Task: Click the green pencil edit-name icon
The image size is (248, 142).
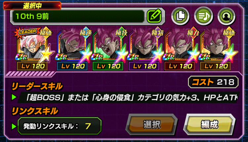Action: pyautogui.click(x=154, y=16)
